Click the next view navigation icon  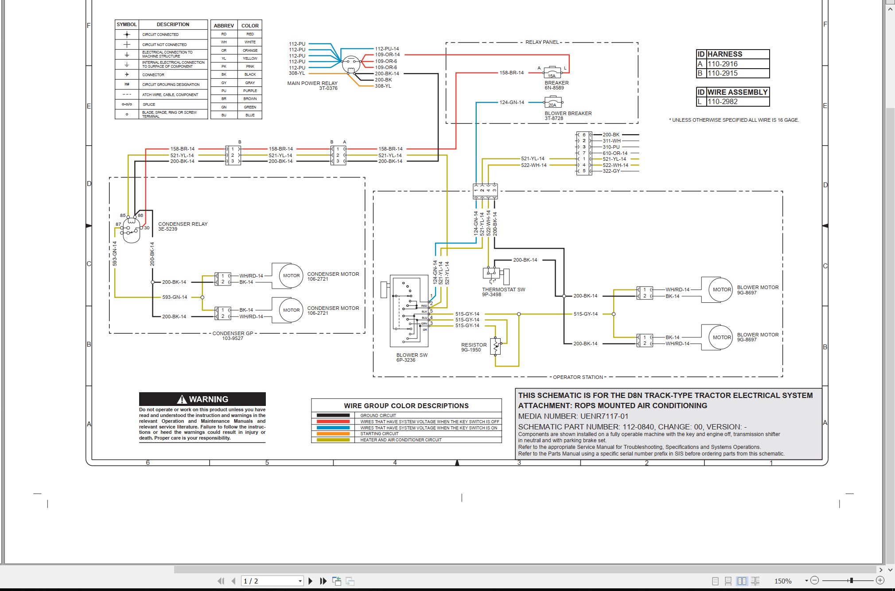(350, 581)
